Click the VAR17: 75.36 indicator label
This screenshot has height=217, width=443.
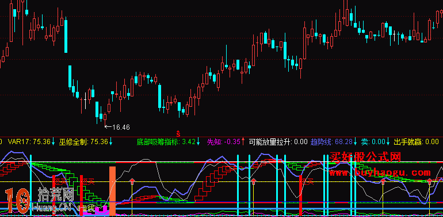coord(29,141)
